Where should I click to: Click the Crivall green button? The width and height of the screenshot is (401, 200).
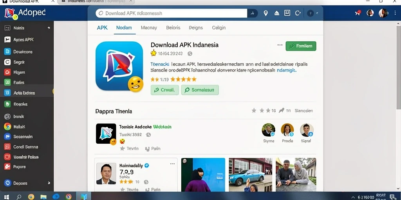[x=165, y=90]
